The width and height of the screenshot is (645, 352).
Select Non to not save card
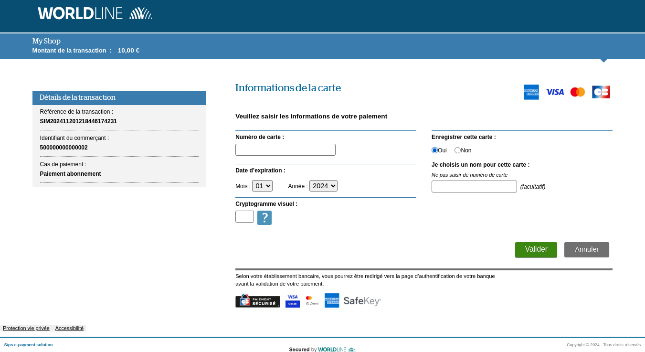(457, 150)
